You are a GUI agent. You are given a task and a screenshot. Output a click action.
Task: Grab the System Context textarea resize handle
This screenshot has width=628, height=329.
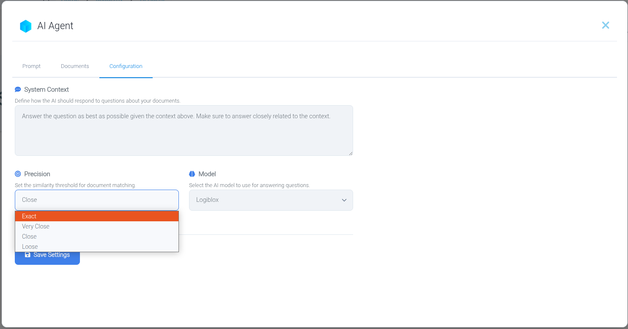[351, 153]
